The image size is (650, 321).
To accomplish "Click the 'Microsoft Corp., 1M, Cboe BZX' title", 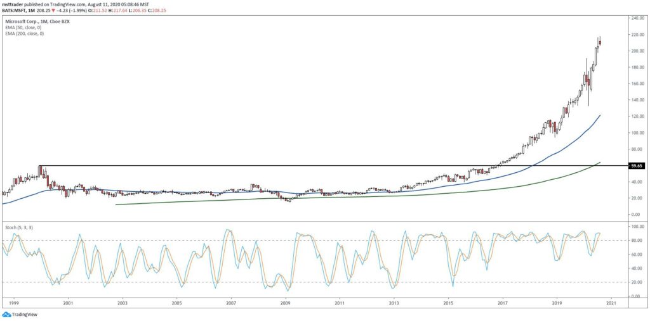I will pyautogui.click(x=36, y=21).
